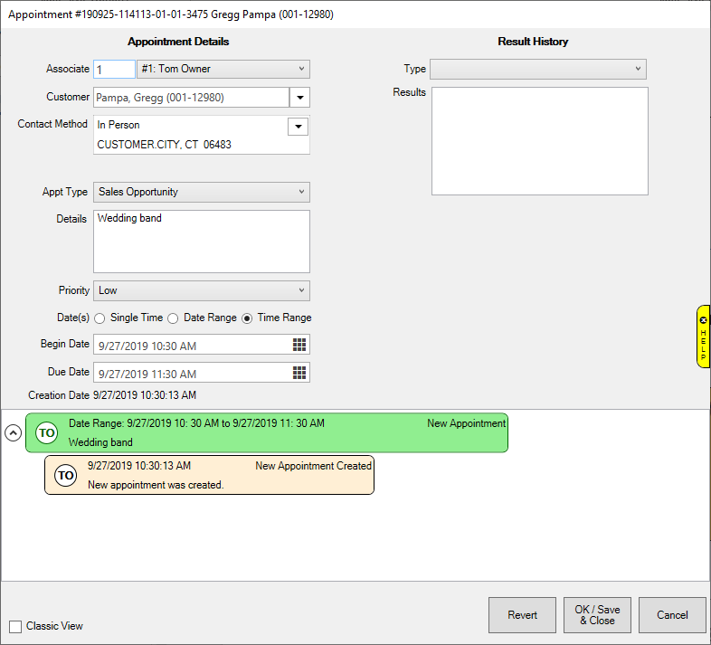The height and width of the screenshot is (645, 711).
Task: Enable the Classic View checkbox
Action: click(15, 626)
